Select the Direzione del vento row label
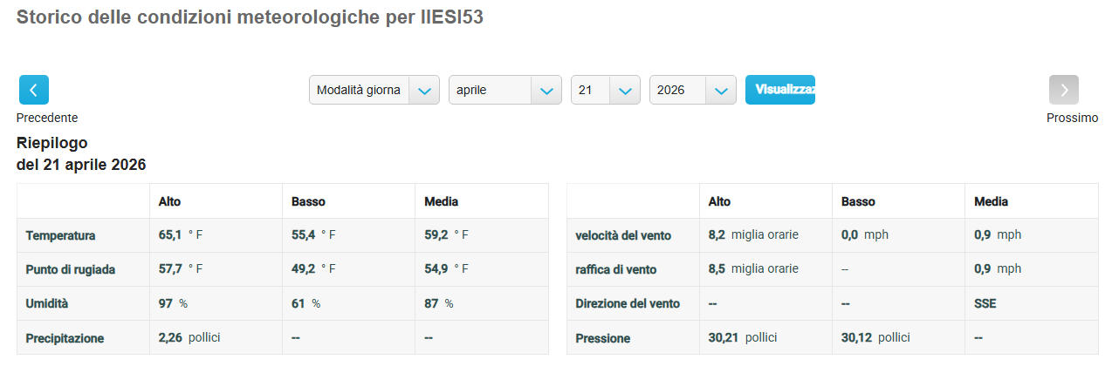 (628, 304)
